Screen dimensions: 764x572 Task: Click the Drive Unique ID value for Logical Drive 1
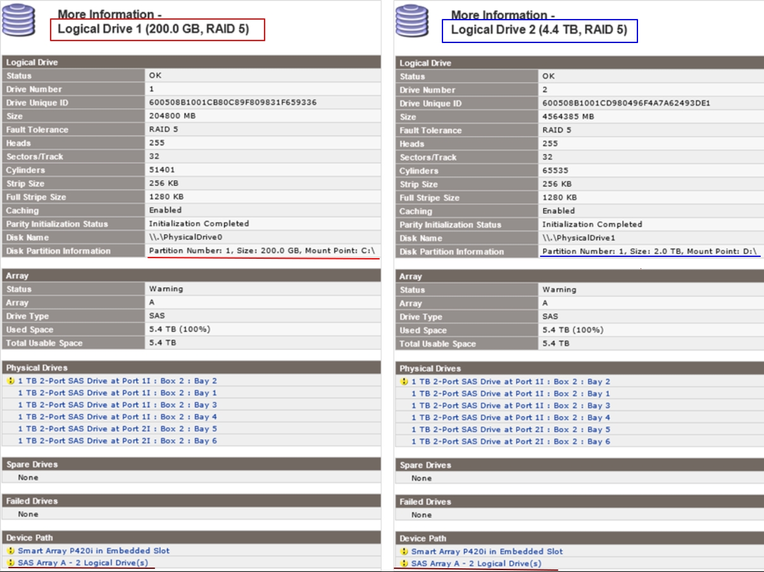[232, 103]
